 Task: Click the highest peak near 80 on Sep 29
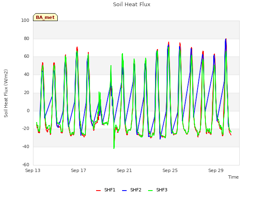tap(226, 39)
